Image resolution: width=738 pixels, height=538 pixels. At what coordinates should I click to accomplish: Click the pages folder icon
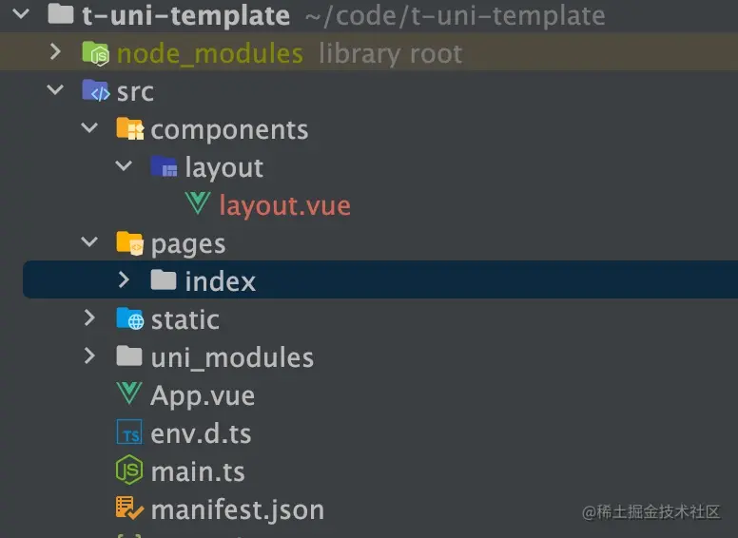129,243
